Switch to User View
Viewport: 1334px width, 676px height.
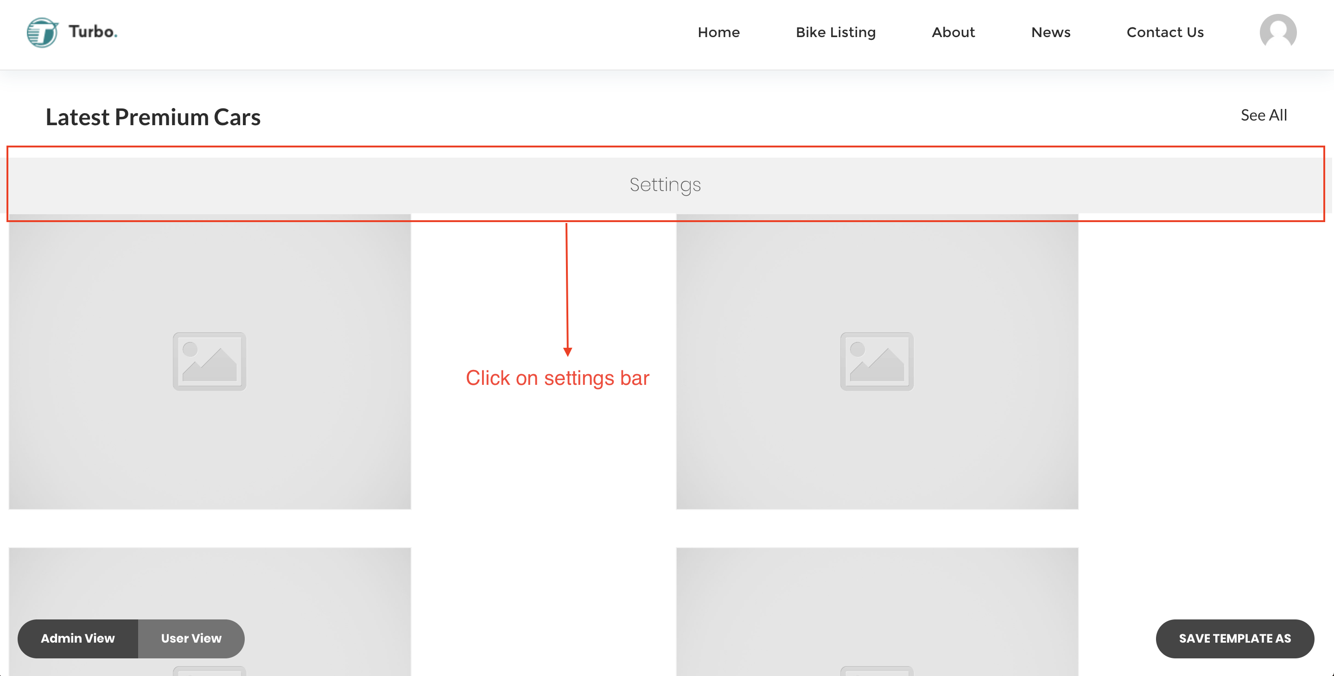click(x=191, y=638)
